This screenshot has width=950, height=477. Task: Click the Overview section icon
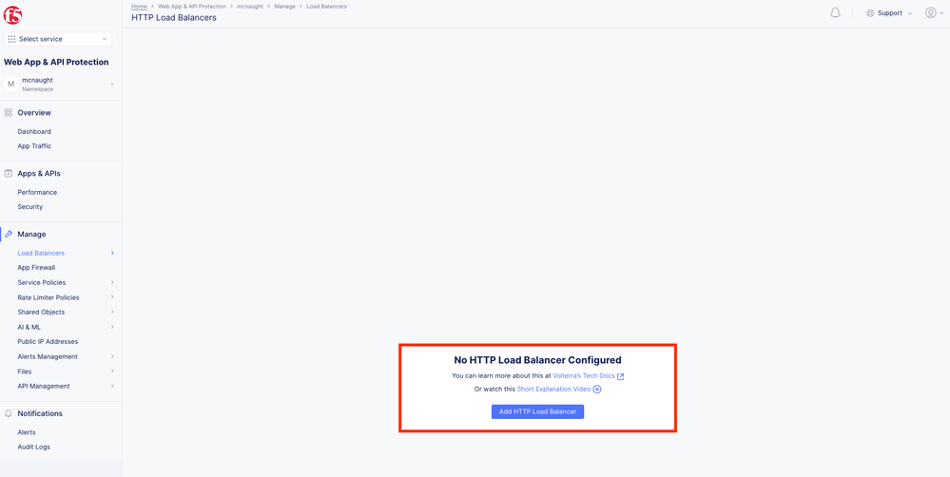click(x=9, y=112)
